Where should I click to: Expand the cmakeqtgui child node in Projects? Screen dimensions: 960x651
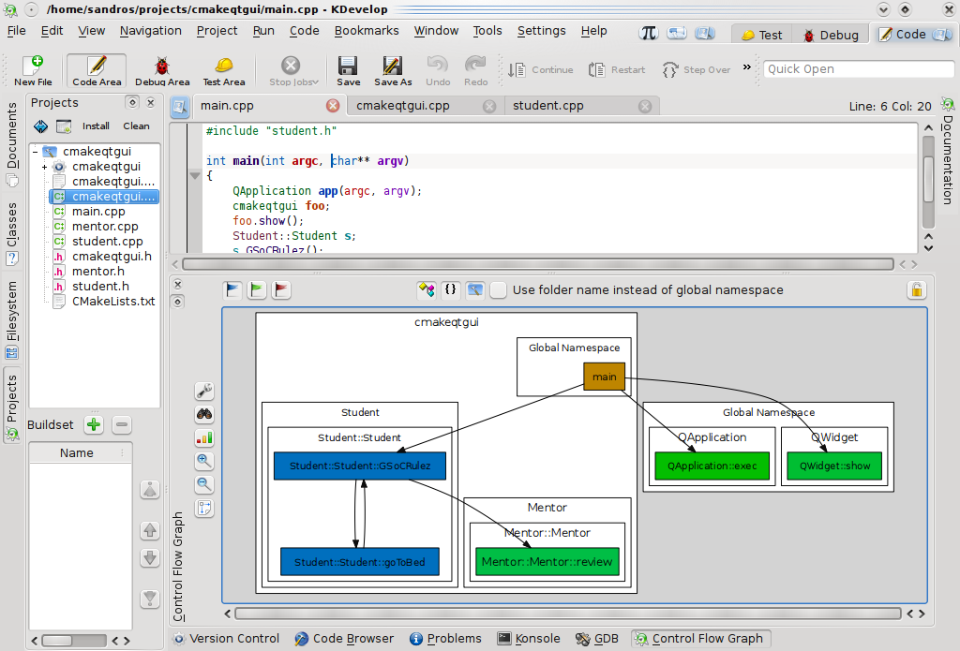pyautogui.click(x=46, y=166)
